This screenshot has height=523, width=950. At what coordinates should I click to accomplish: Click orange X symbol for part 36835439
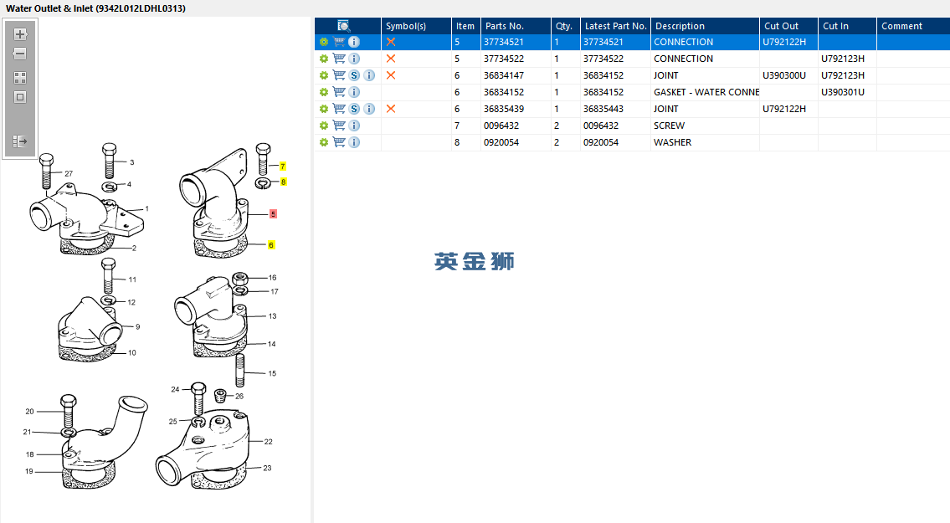coord(391,109)
